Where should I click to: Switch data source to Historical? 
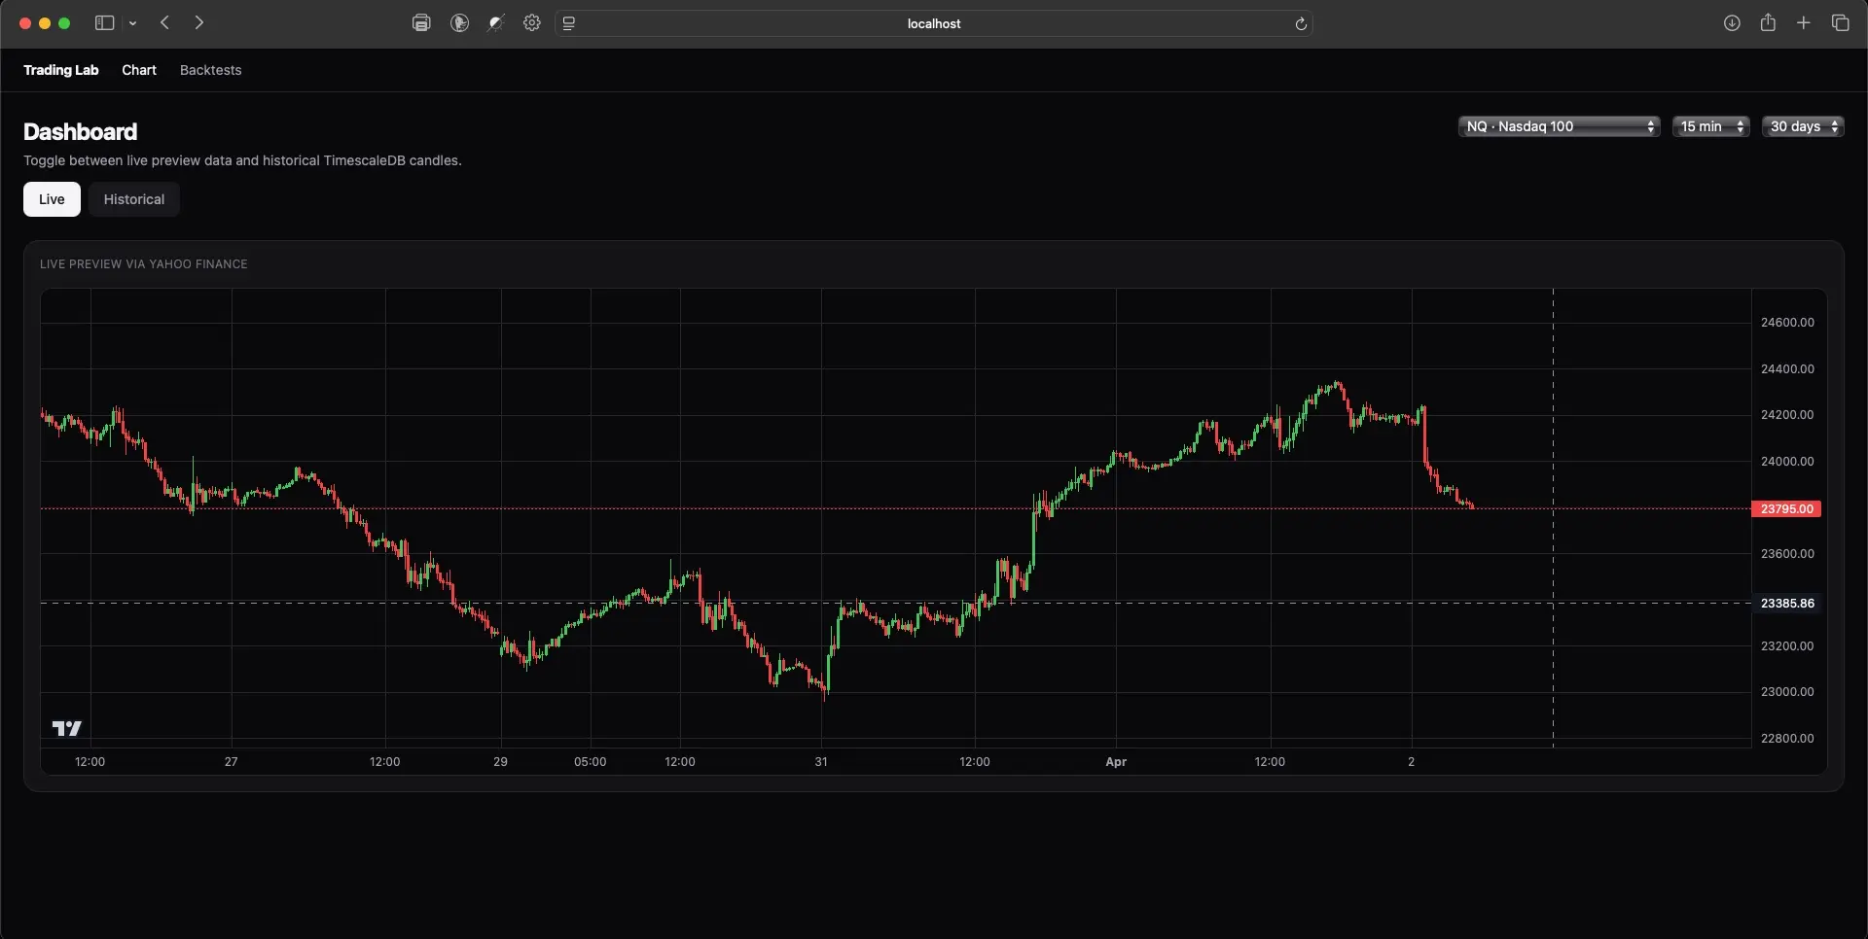click(x=133, y=199)
